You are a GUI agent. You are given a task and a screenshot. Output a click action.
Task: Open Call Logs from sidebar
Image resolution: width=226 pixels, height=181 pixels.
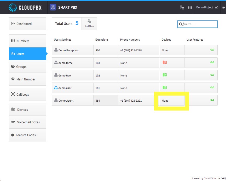(x=27, y=94)
